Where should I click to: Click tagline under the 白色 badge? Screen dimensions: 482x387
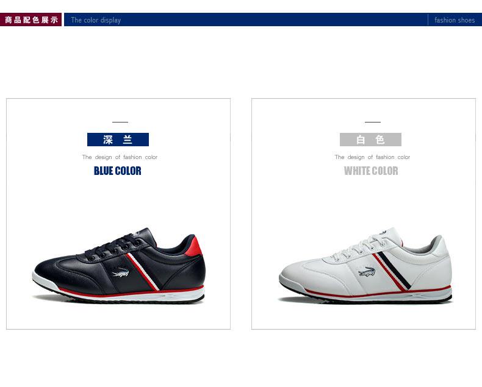pos(372,157)
